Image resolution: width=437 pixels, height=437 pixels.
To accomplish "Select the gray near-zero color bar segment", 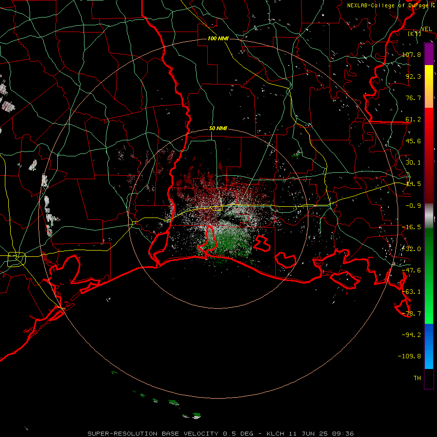I will [429, 216].
